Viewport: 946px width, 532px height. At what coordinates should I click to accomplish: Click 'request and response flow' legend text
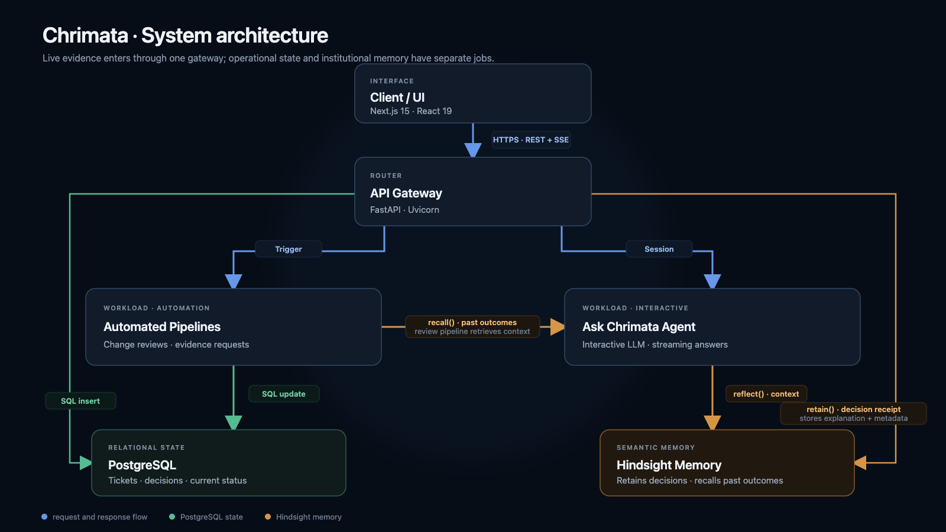pos(100,517)
